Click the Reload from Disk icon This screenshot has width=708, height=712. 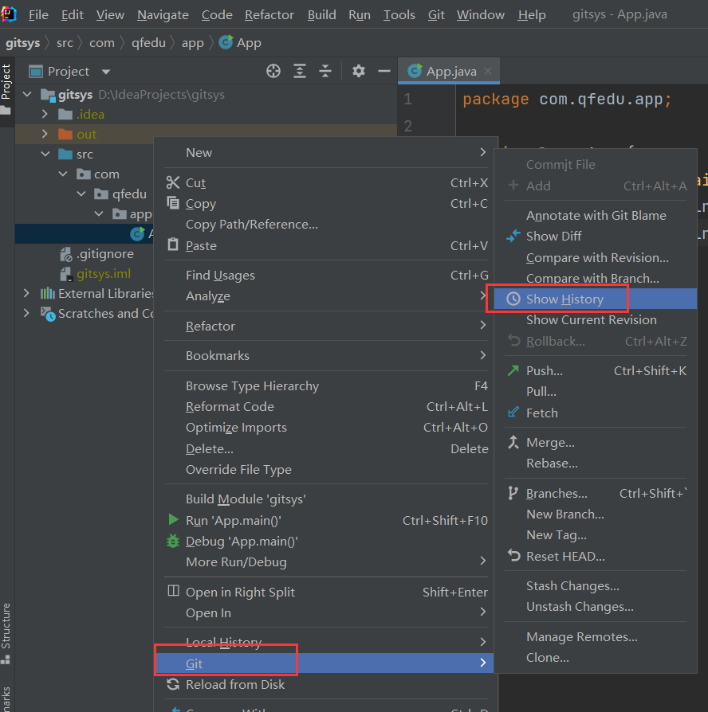point(173,684)
